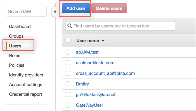Collapse the sidebar with the arrow handle
196x111 pixels.
pos(54,12)
